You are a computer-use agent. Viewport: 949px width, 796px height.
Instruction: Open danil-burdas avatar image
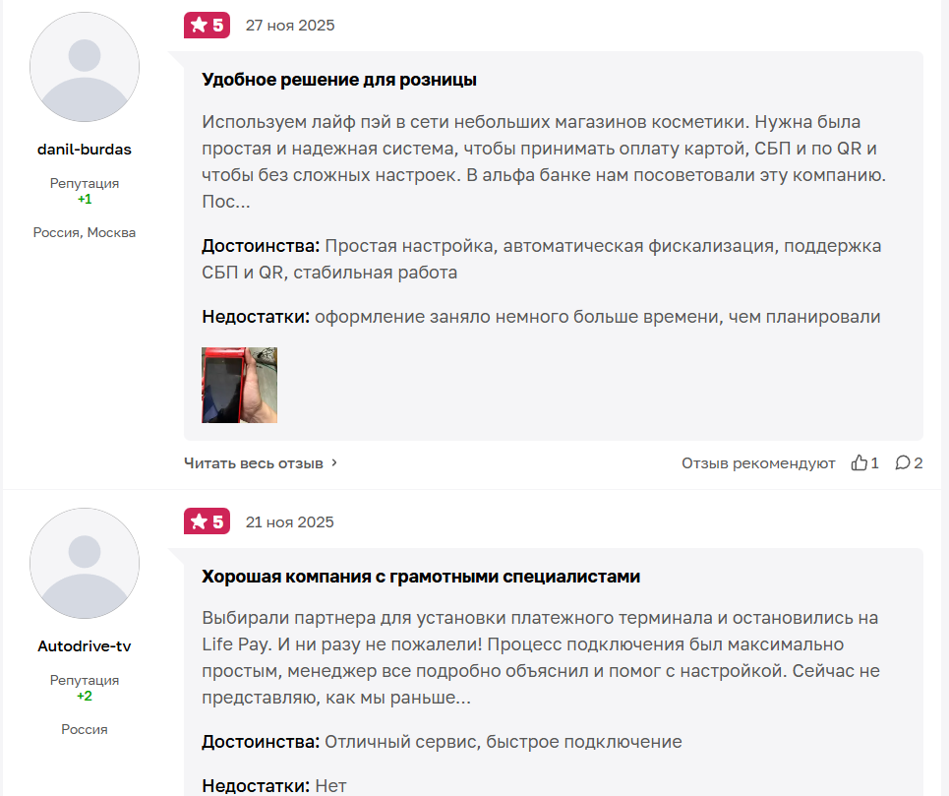tap(85, 67)
